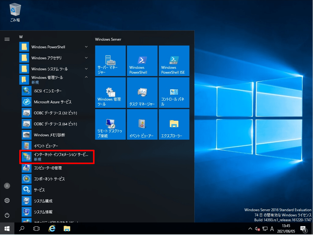The height and width of the screenshot is (235, 313).
Task: Expand the Windows アクセサリ folder
Action: point(49,58)
